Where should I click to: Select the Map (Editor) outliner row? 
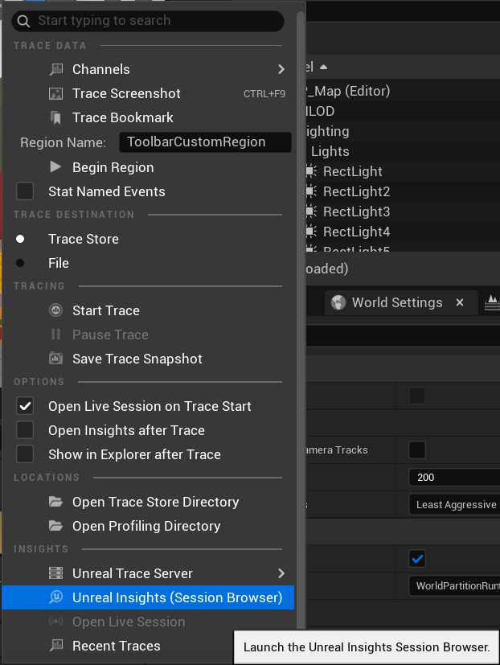tap(403, 91)
